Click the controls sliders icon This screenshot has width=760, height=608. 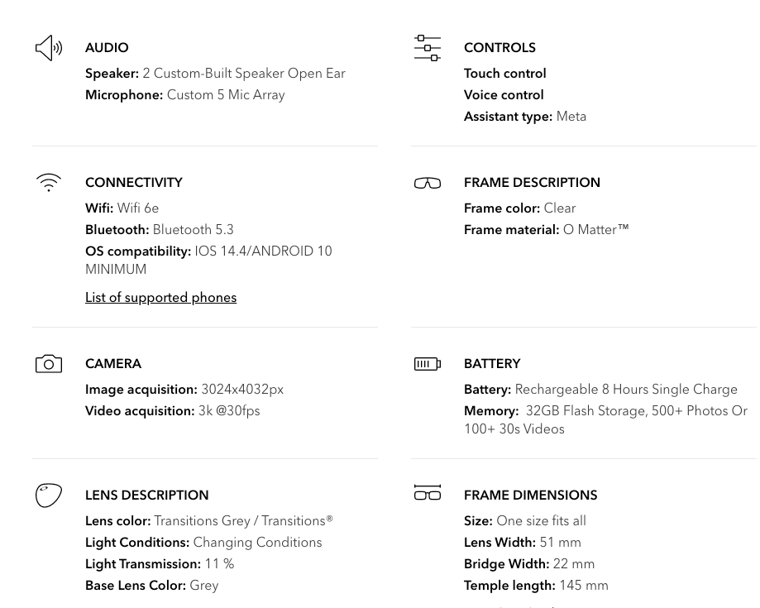428,48
